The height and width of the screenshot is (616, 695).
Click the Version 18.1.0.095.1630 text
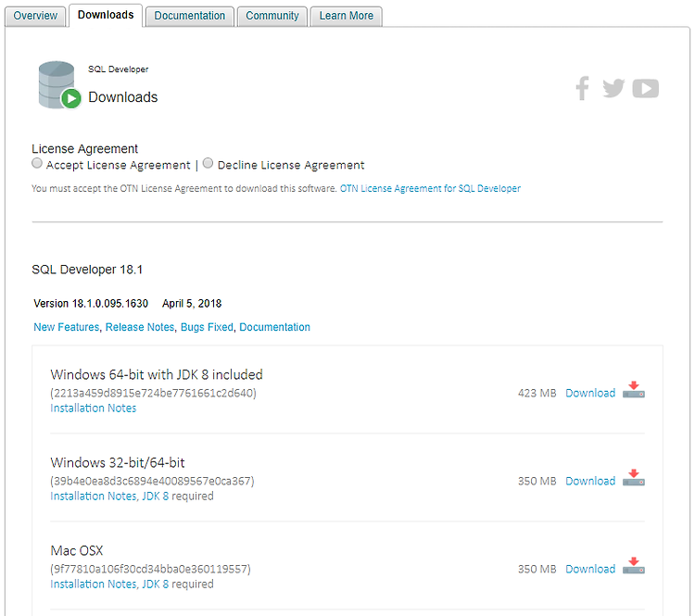[x=91, y=304]
